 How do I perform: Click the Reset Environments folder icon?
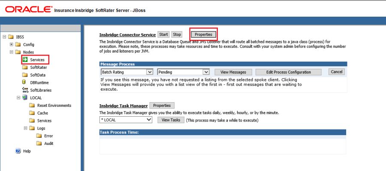tap(32, 105)
